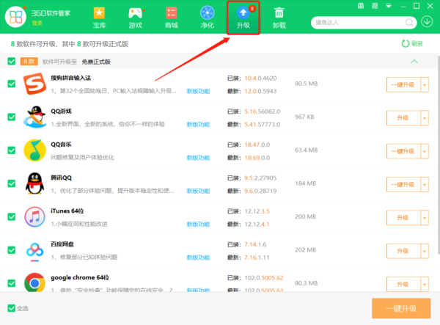440x325 pixels.
Task: Click the 搜白话入 search box
Action: click(x=359, y=22)
